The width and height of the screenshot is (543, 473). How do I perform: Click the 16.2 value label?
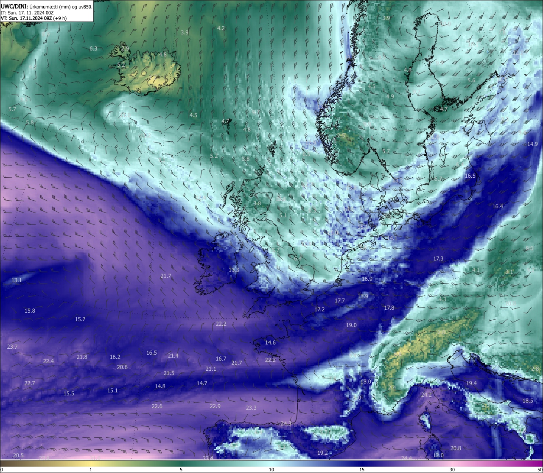(115, 357)
